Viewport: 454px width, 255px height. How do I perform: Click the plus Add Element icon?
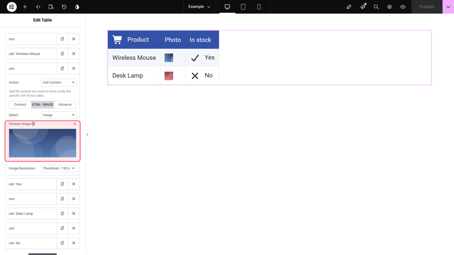[x=25, y=7]
